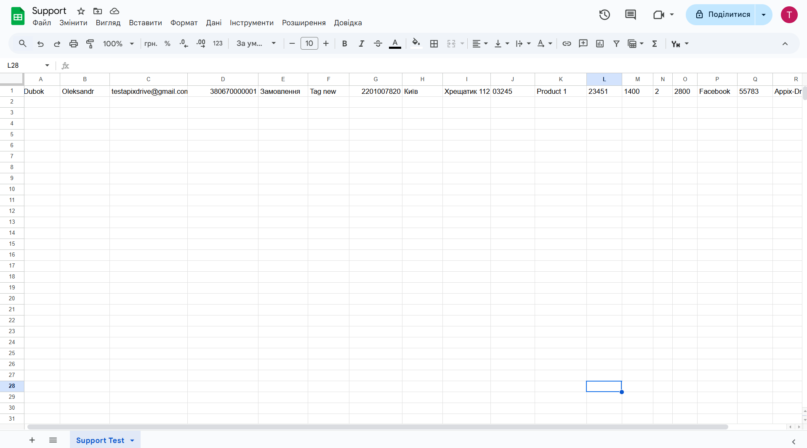Open the Змінити menu
The width and height of the screenshot is (807, 448).
73,23
